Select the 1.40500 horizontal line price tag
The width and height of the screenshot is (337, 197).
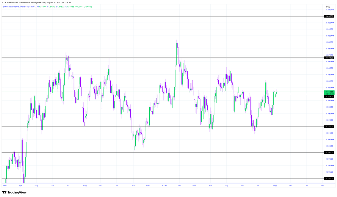(x=329, y=17)
